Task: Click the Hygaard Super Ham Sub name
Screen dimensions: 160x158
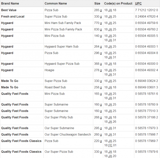Action: tap(61, 47)
